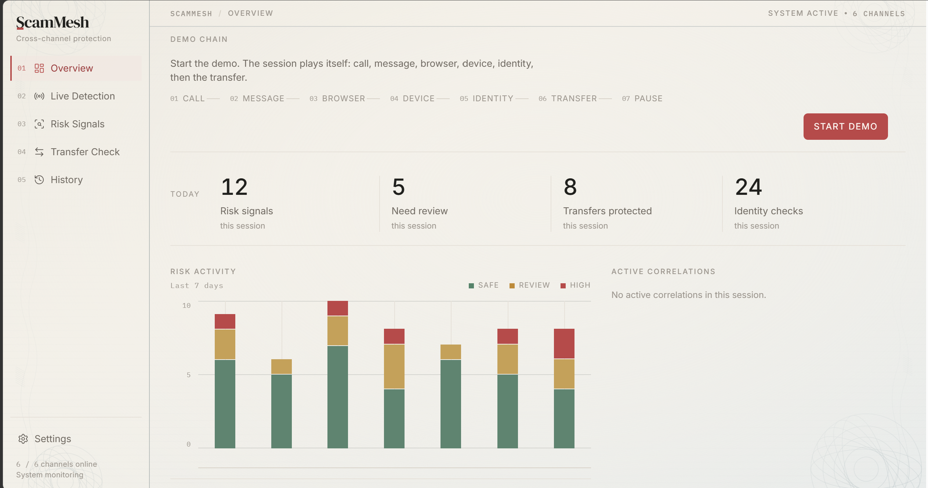928x488 pixels.
Task: Click the Live Detection broadcast icon
Action: (x=39, y=96)
